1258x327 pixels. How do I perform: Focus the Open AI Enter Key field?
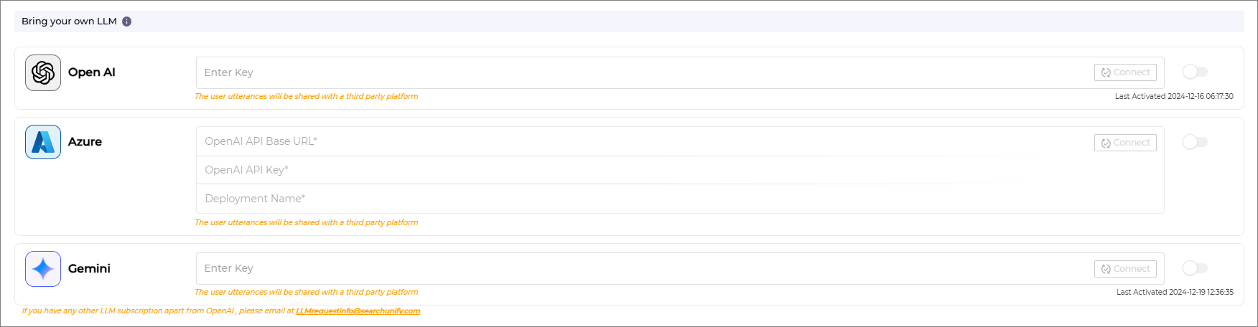[643, 72]
